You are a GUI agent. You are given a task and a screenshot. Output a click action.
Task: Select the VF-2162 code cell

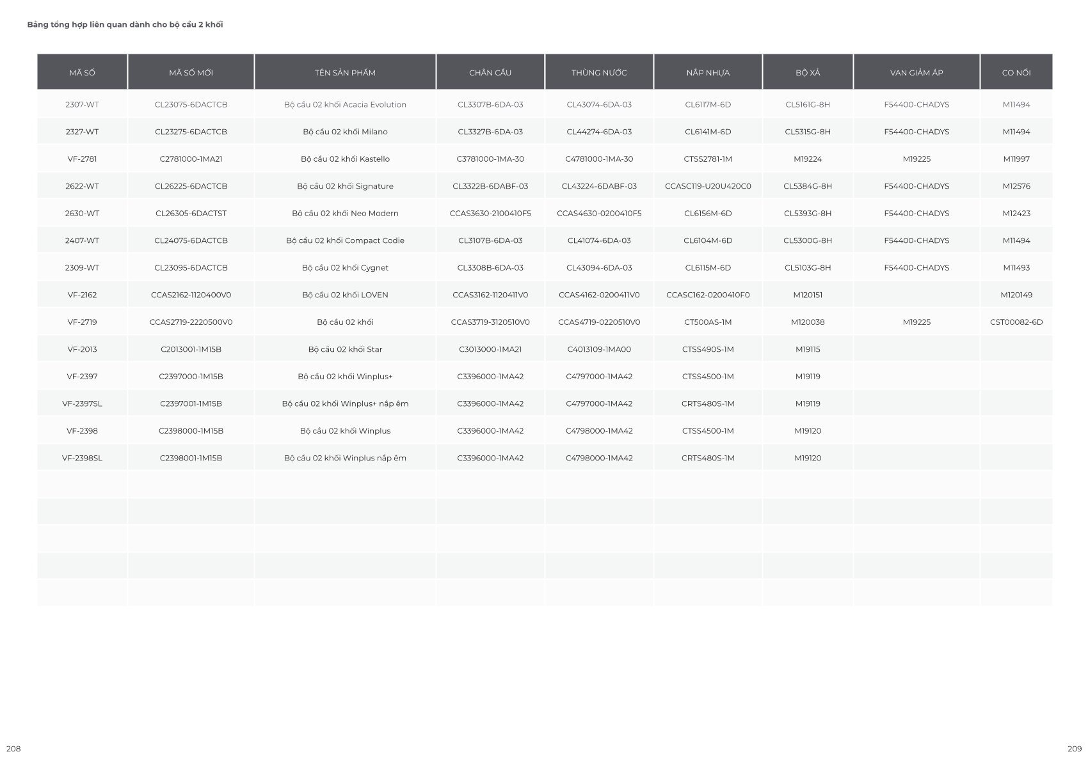[82, 295]
